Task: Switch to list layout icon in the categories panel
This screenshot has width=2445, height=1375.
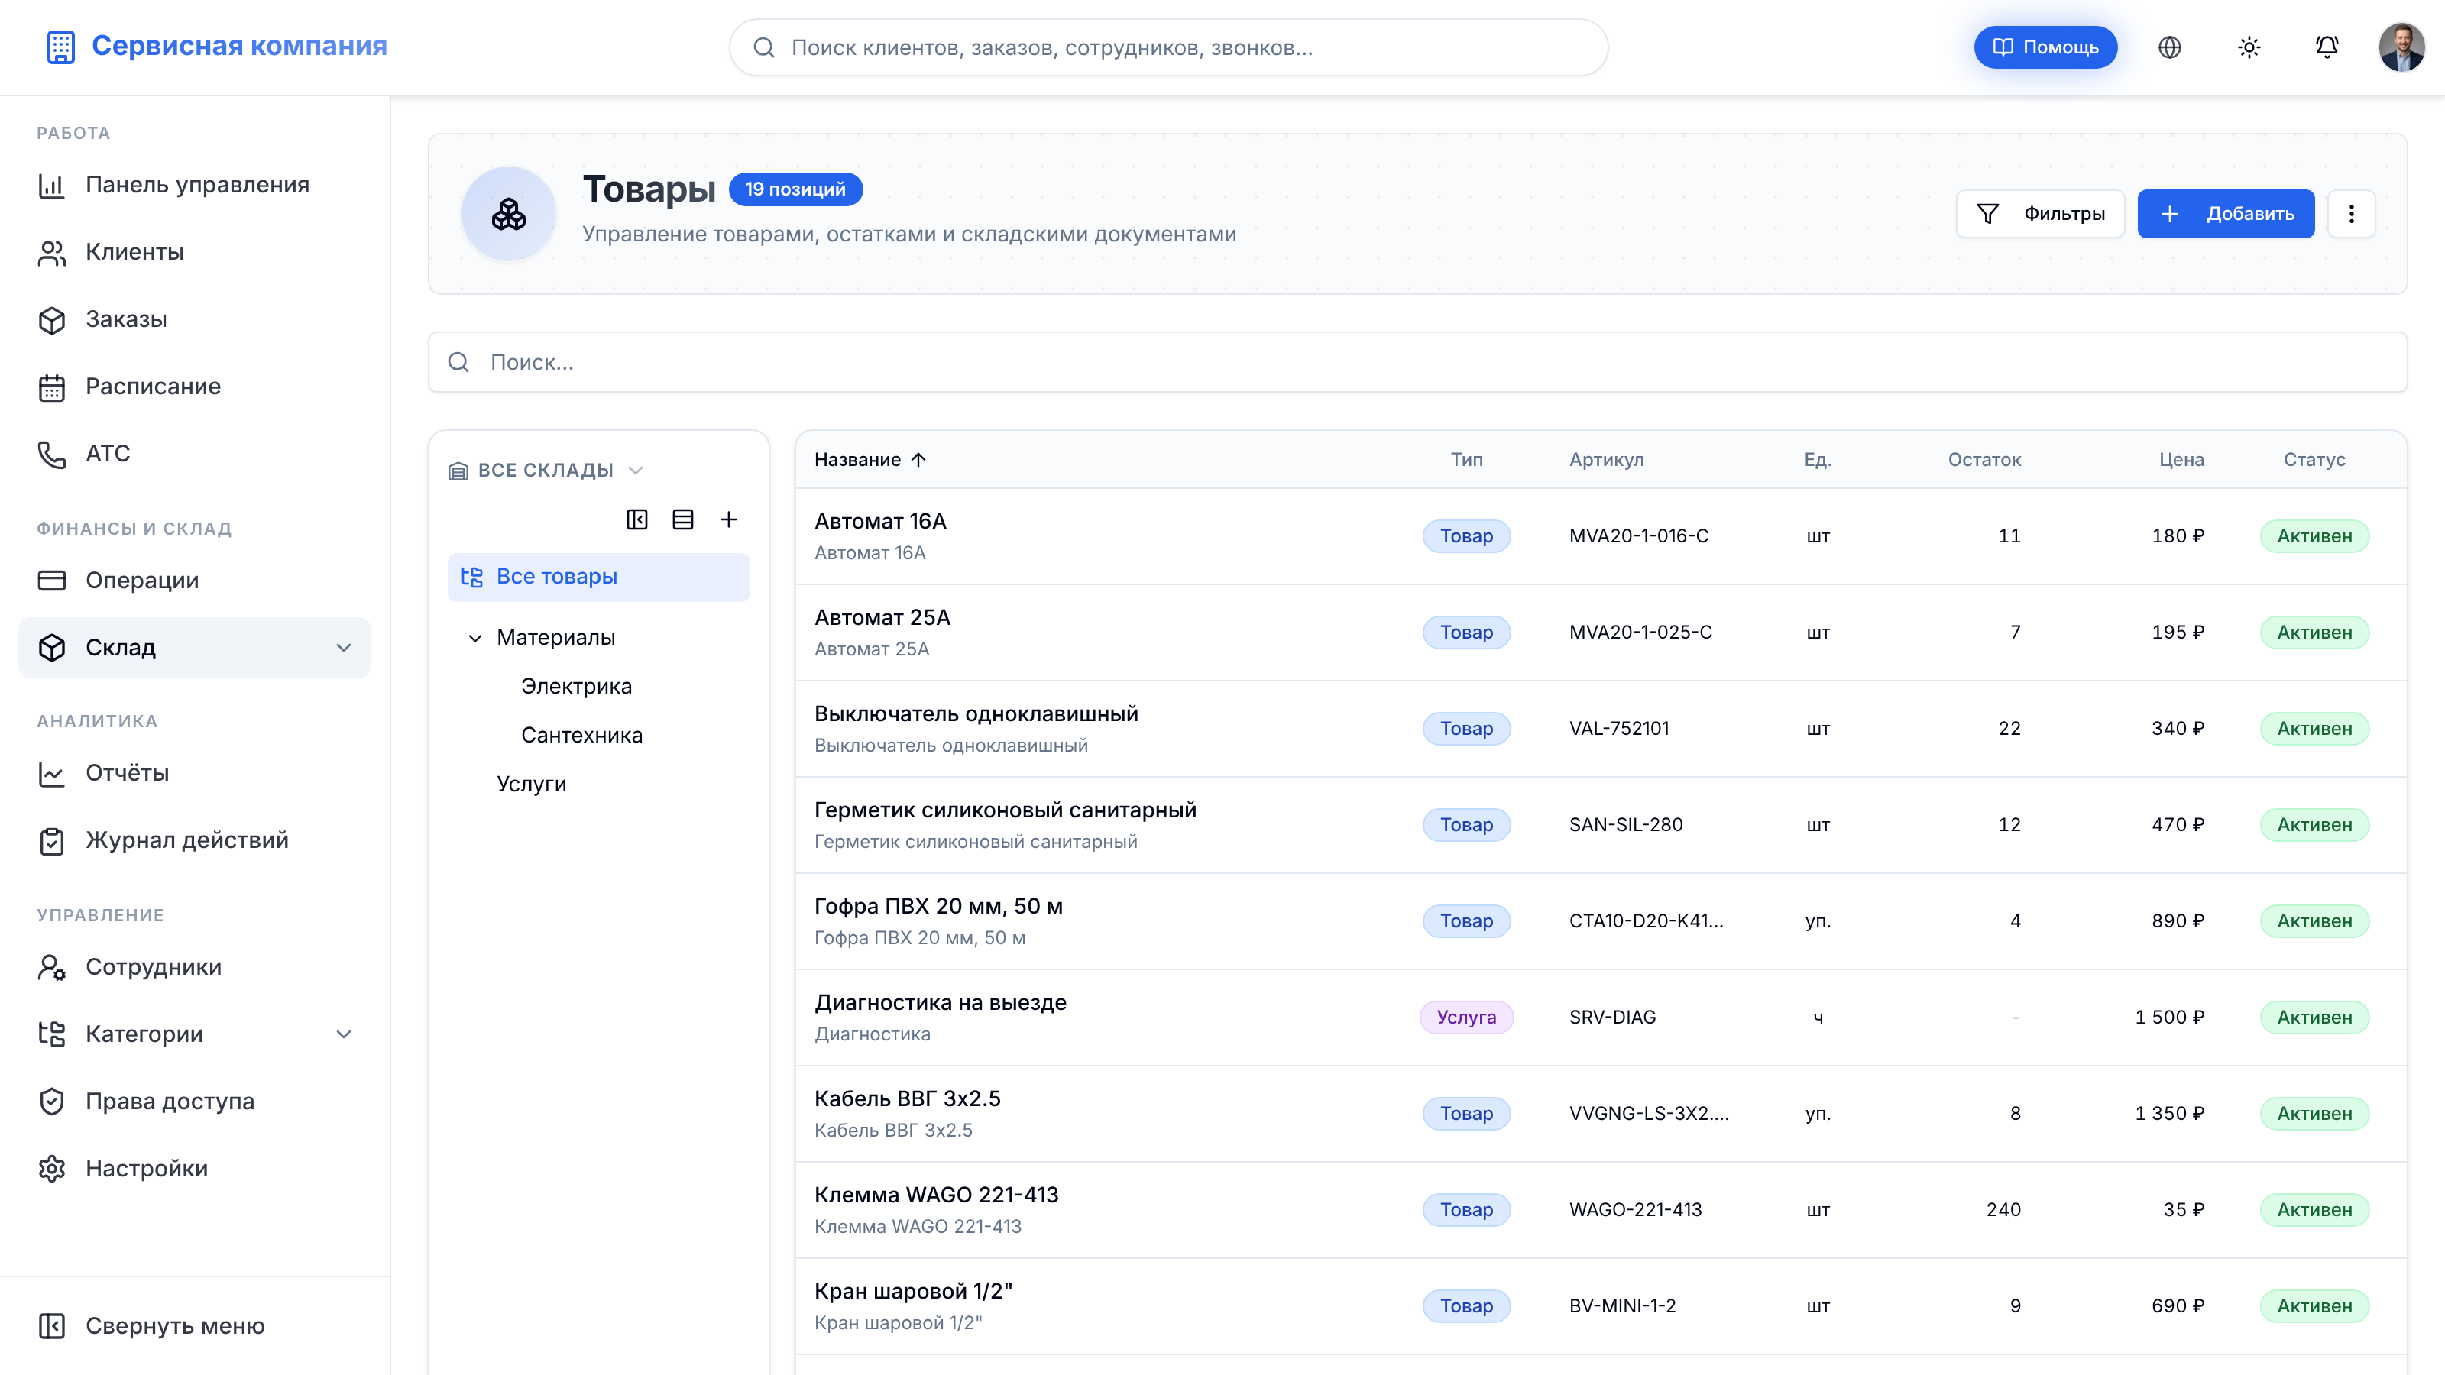Action: pyautogui.click(x=682, y=519)
